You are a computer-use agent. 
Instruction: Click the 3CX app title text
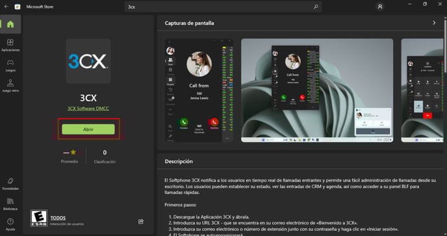(88, 98)
